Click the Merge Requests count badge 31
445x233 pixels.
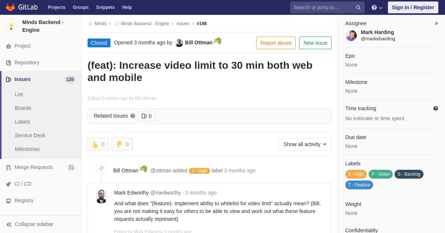71,168
